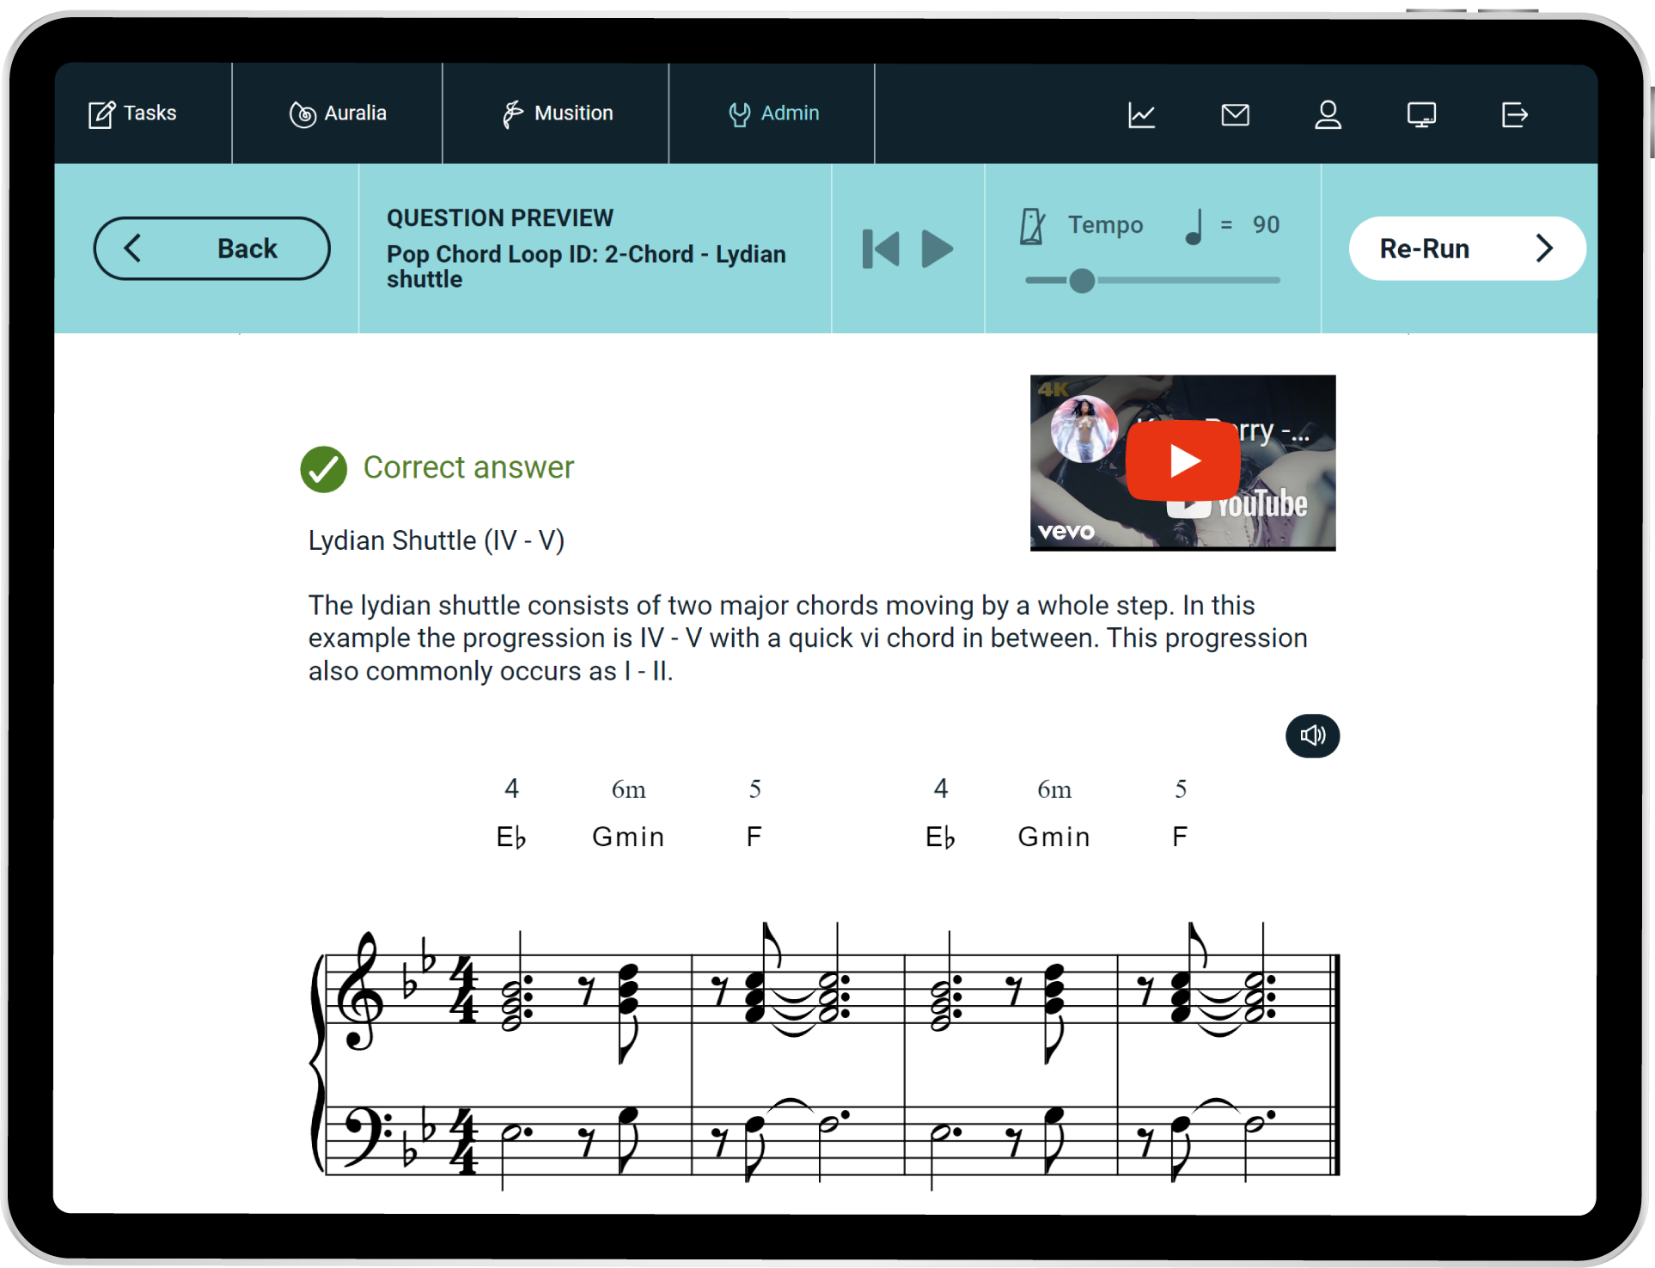Click the tempo slider handle
This screenshot has height=1268, width=1655.
(1082, 281)
